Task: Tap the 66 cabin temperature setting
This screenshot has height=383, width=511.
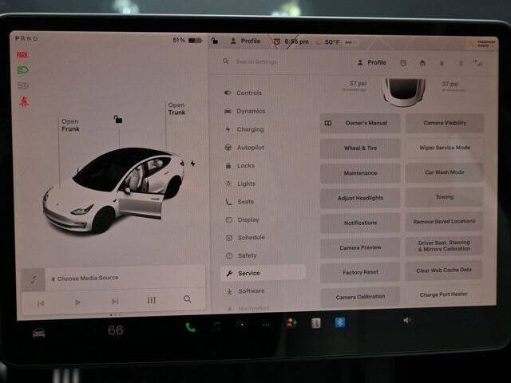Action: coord(115,330)
